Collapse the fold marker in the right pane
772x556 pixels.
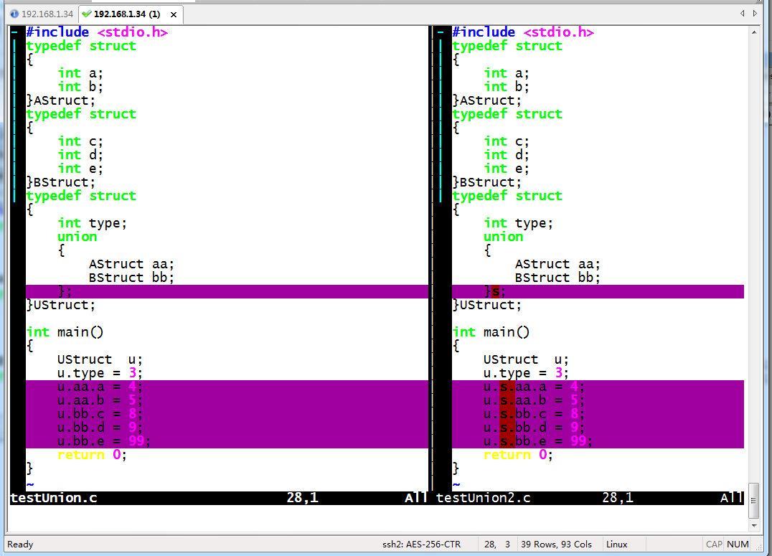(x=441, y=32)
